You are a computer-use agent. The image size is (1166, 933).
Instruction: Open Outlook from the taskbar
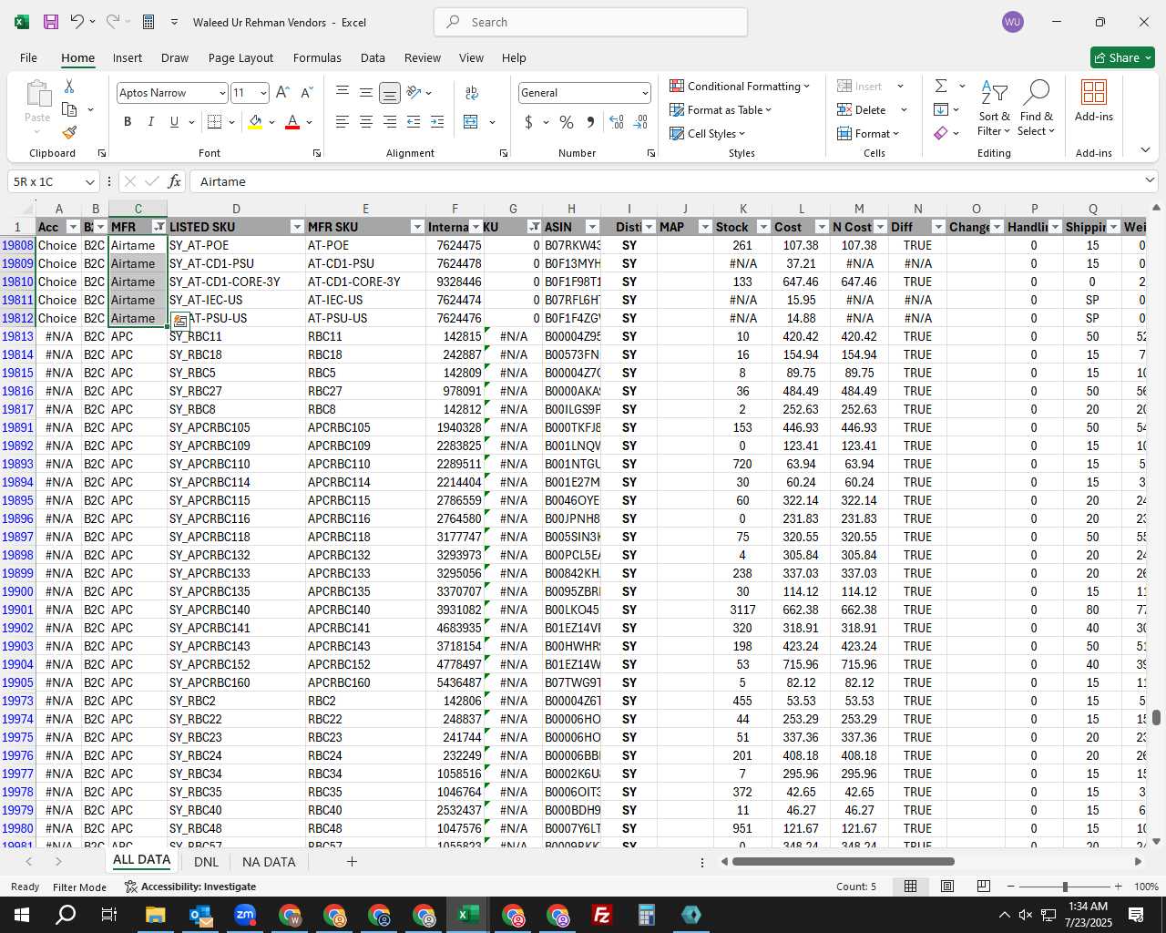click(x=199, y=915)
